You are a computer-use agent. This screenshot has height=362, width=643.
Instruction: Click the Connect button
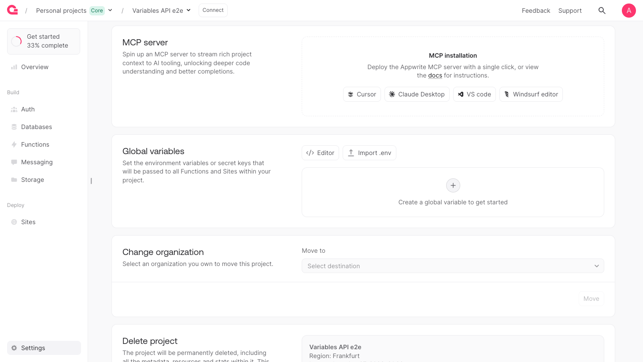click(213, 10)
